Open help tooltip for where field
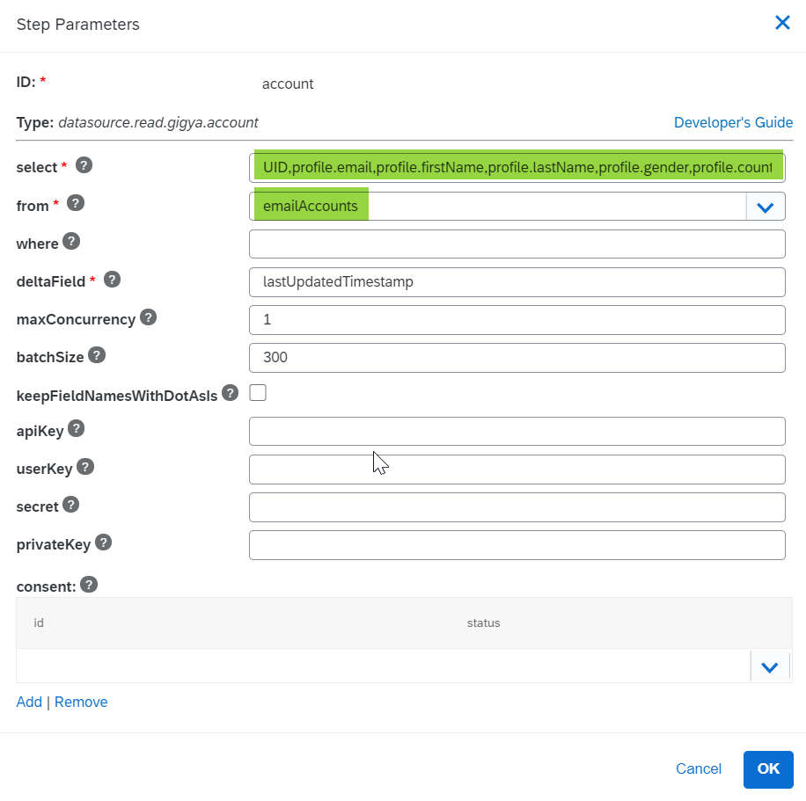Screen dimensions: 806x801 pyautogui.click(x=71, y=241)
